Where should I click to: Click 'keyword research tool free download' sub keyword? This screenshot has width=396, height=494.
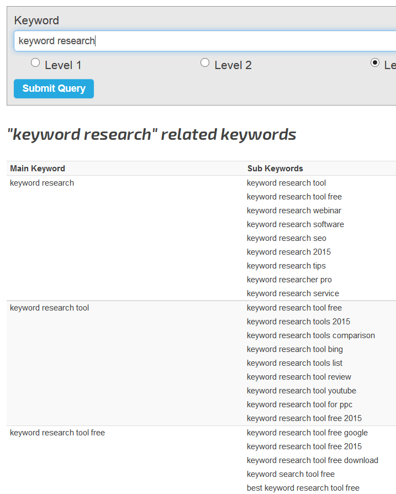(312, 460)
